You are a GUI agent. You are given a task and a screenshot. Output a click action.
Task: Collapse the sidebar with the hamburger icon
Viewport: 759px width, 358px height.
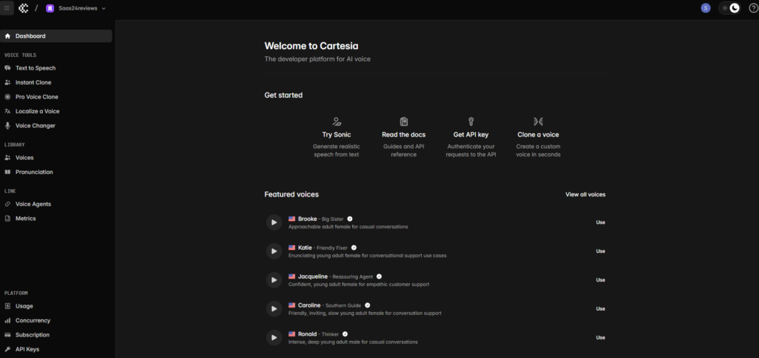click(8, 8)
